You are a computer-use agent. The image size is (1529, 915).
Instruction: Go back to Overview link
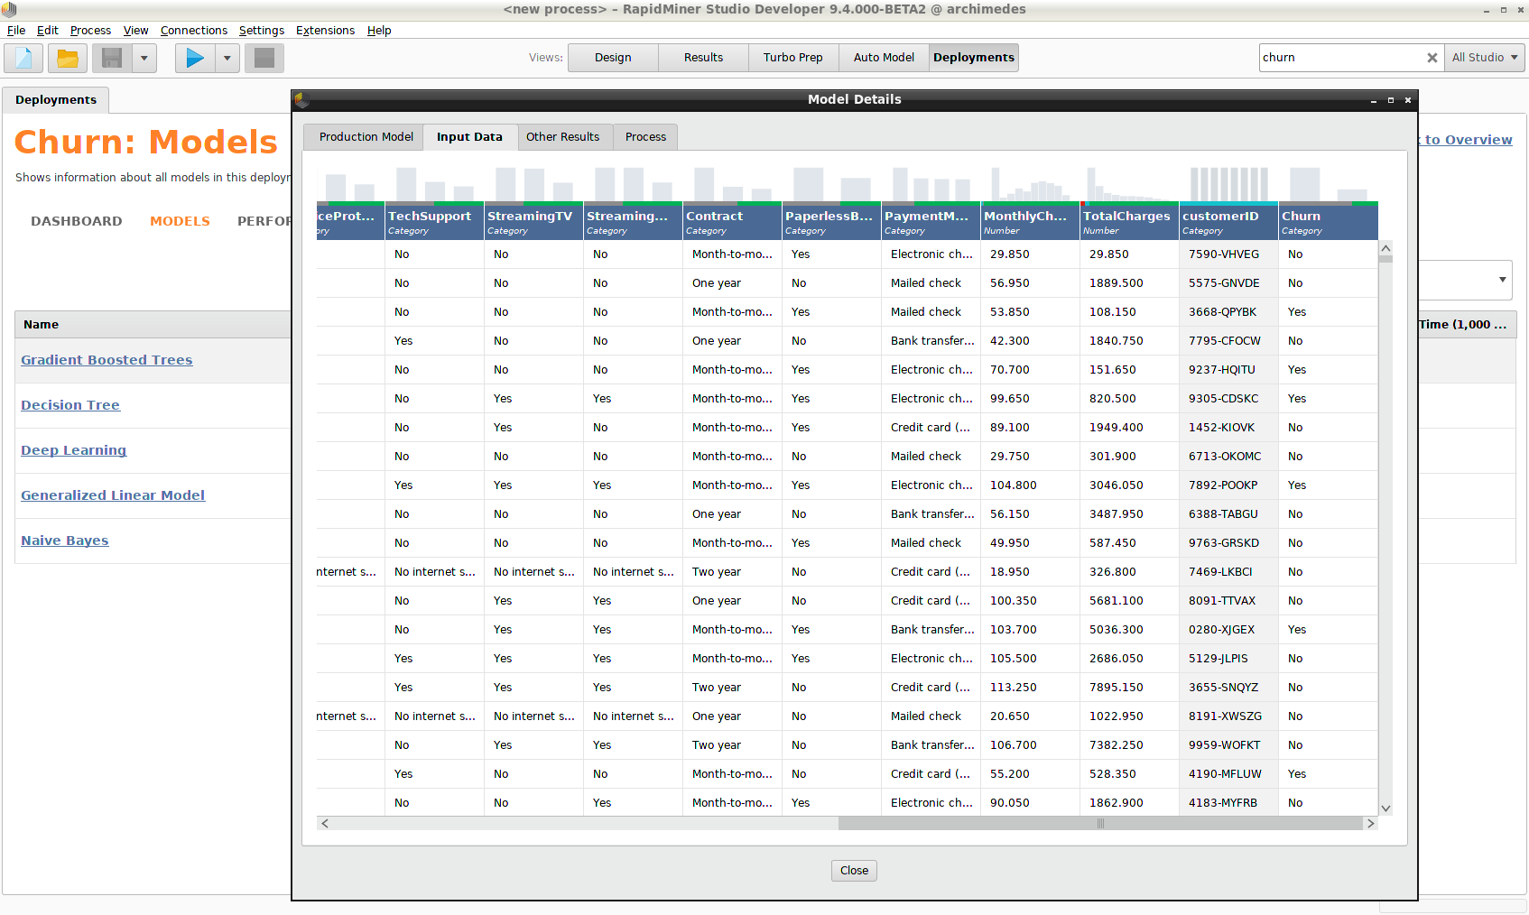coord(1465,140)
